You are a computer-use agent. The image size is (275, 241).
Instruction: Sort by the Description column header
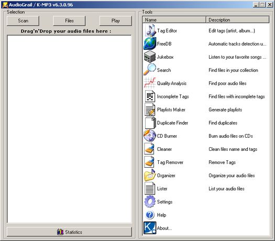[x=238, y=20]
